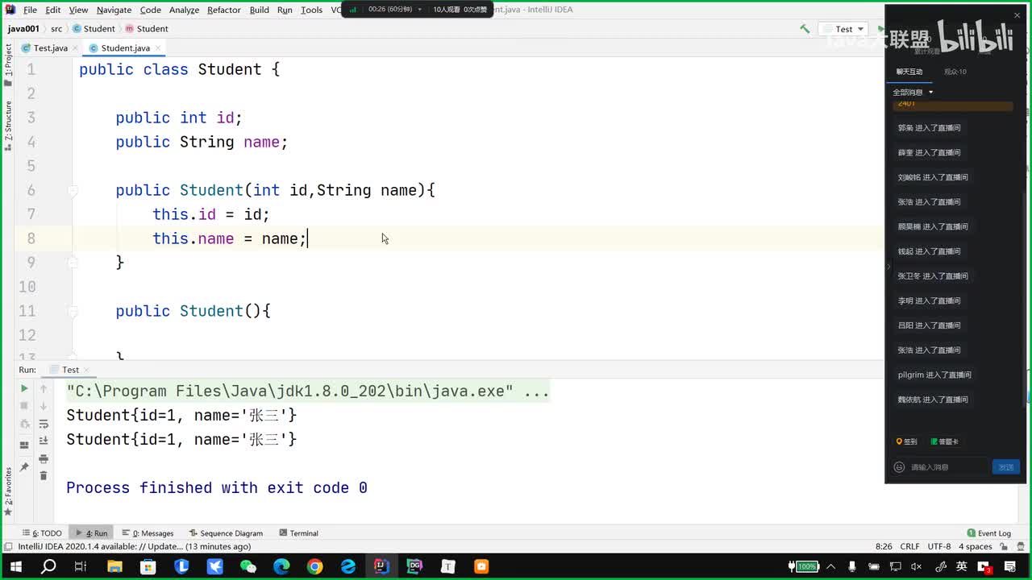Open WeChat from the taskbar
The width and height of the screenshot is (1032, 580).
pos(248,566)
